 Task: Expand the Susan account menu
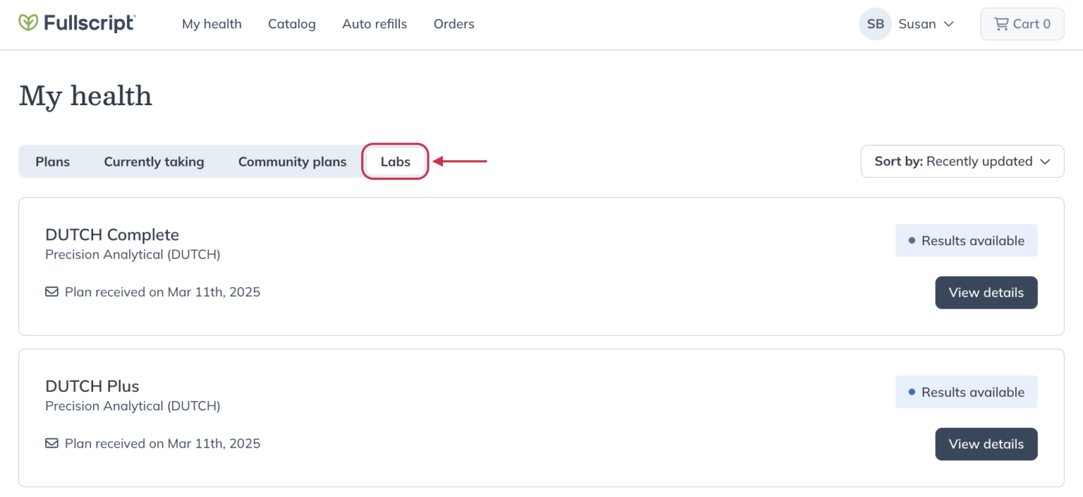click(926, 24)
